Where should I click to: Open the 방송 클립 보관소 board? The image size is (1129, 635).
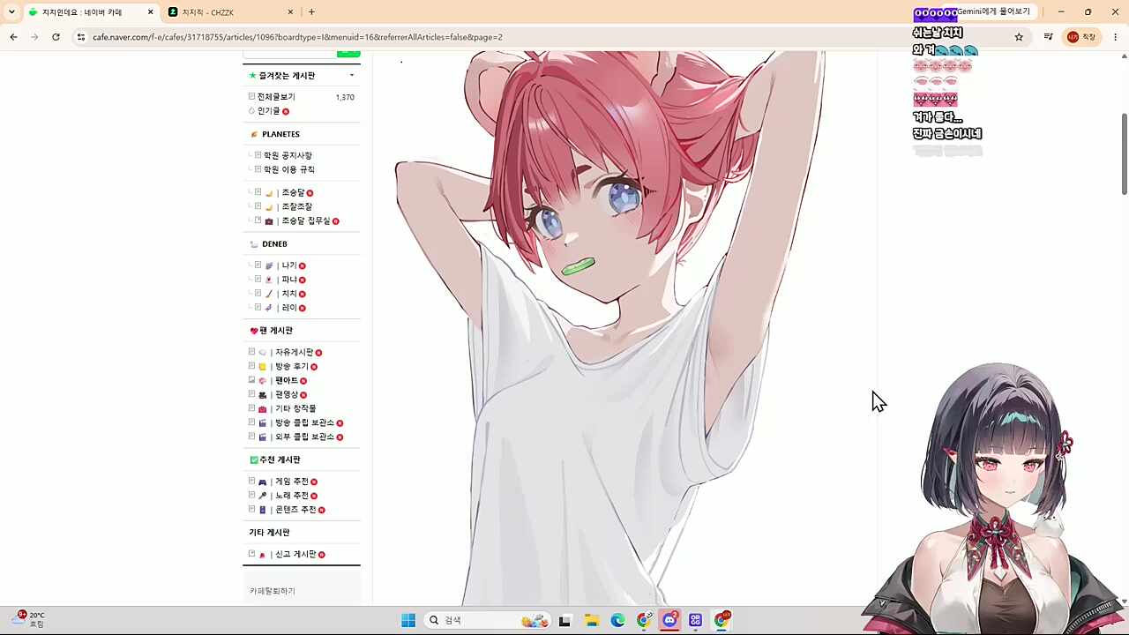click(304, 423)
